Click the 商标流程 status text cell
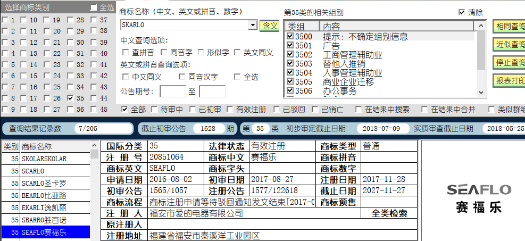 pos(232,202)
